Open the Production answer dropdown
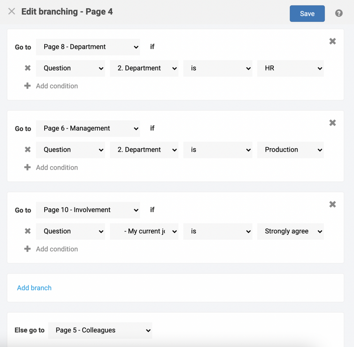This screenshot has height=347, width=354. 290,150
